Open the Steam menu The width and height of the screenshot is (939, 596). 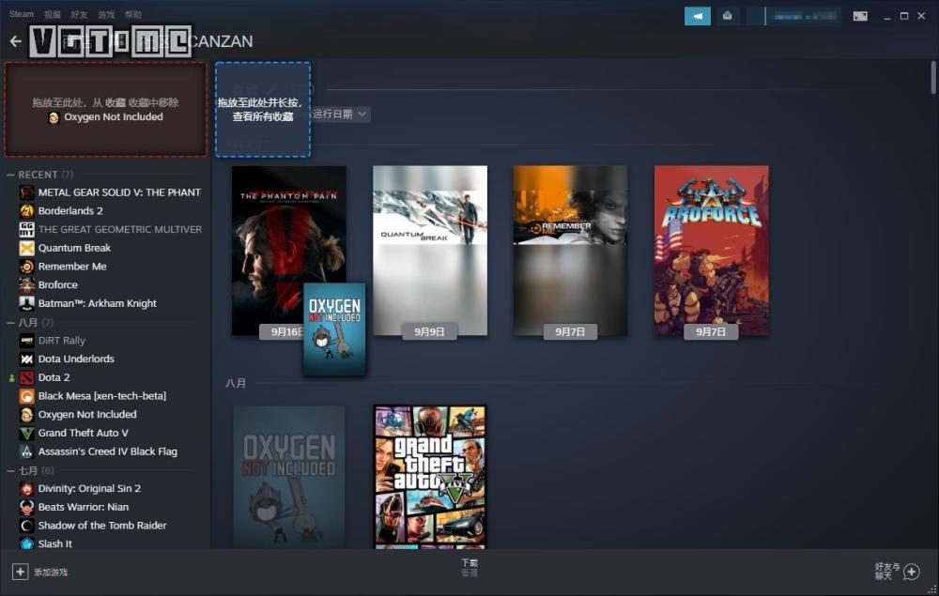coord(20,13)
